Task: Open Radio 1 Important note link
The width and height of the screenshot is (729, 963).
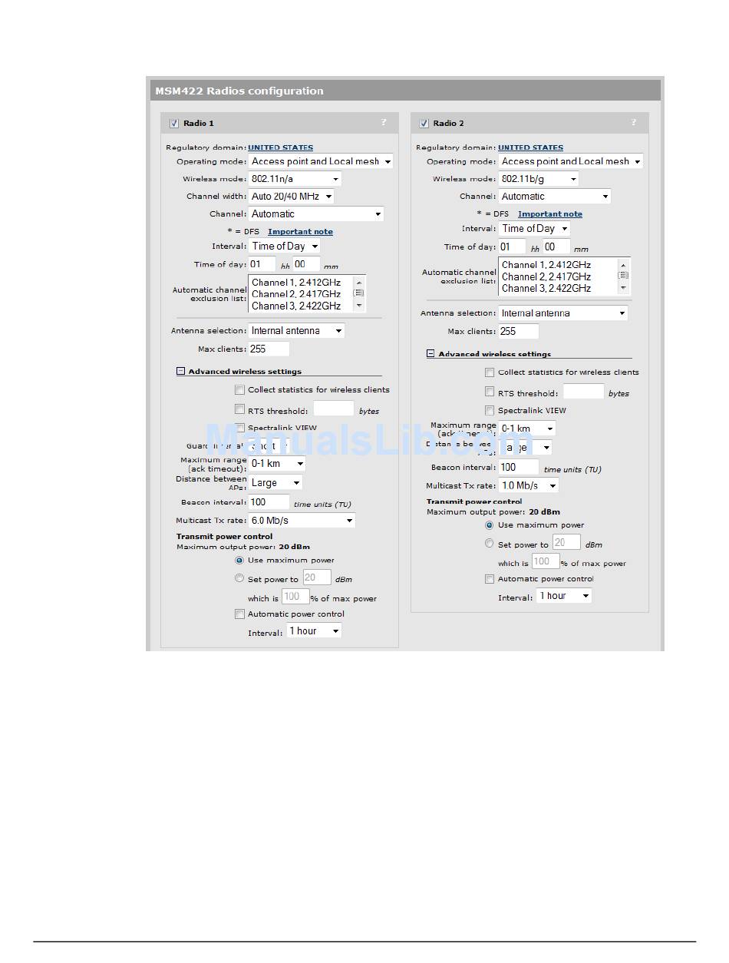Action: point(300,231)
